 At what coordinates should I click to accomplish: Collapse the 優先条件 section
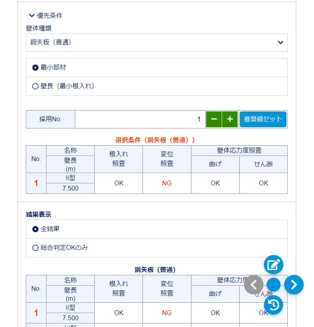(32, 16)
